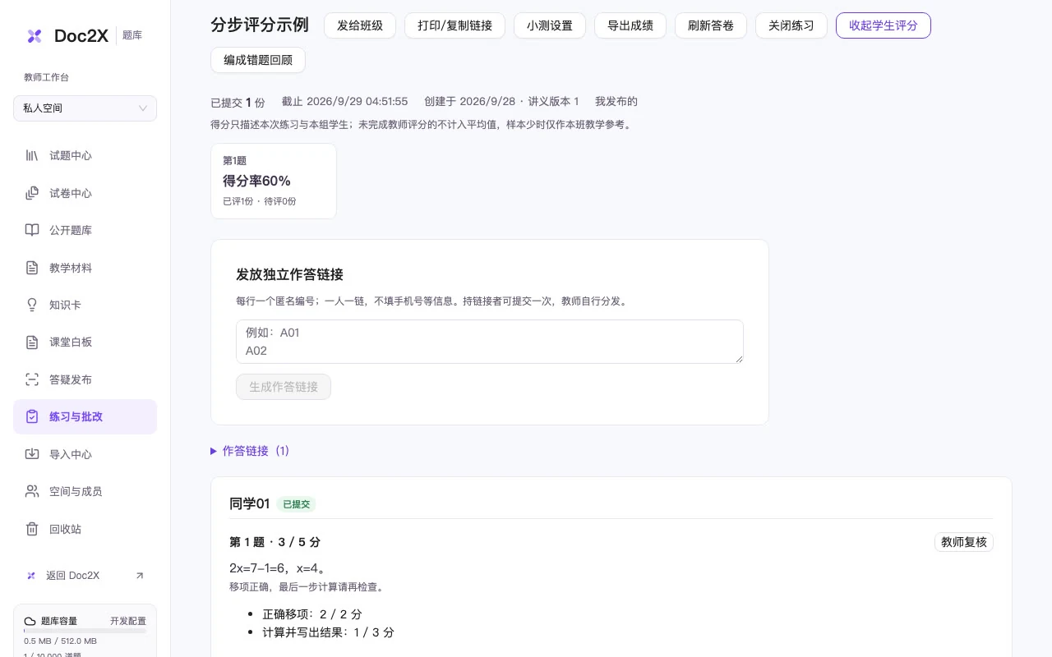Click 开发配置 link in storage card
The image size is (1052, 657).
[128, 622]
